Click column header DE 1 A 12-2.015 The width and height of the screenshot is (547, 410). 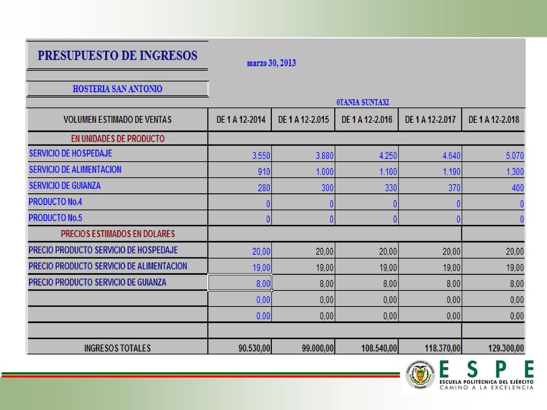click(x=303, y=120)
